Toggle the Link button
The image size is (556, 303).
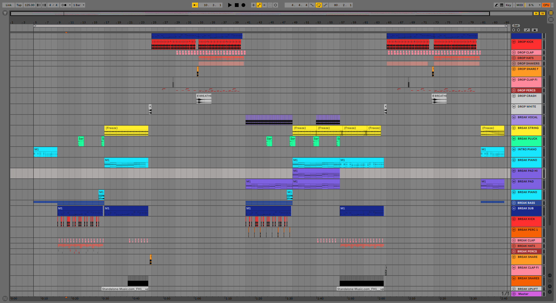[9, 5]
